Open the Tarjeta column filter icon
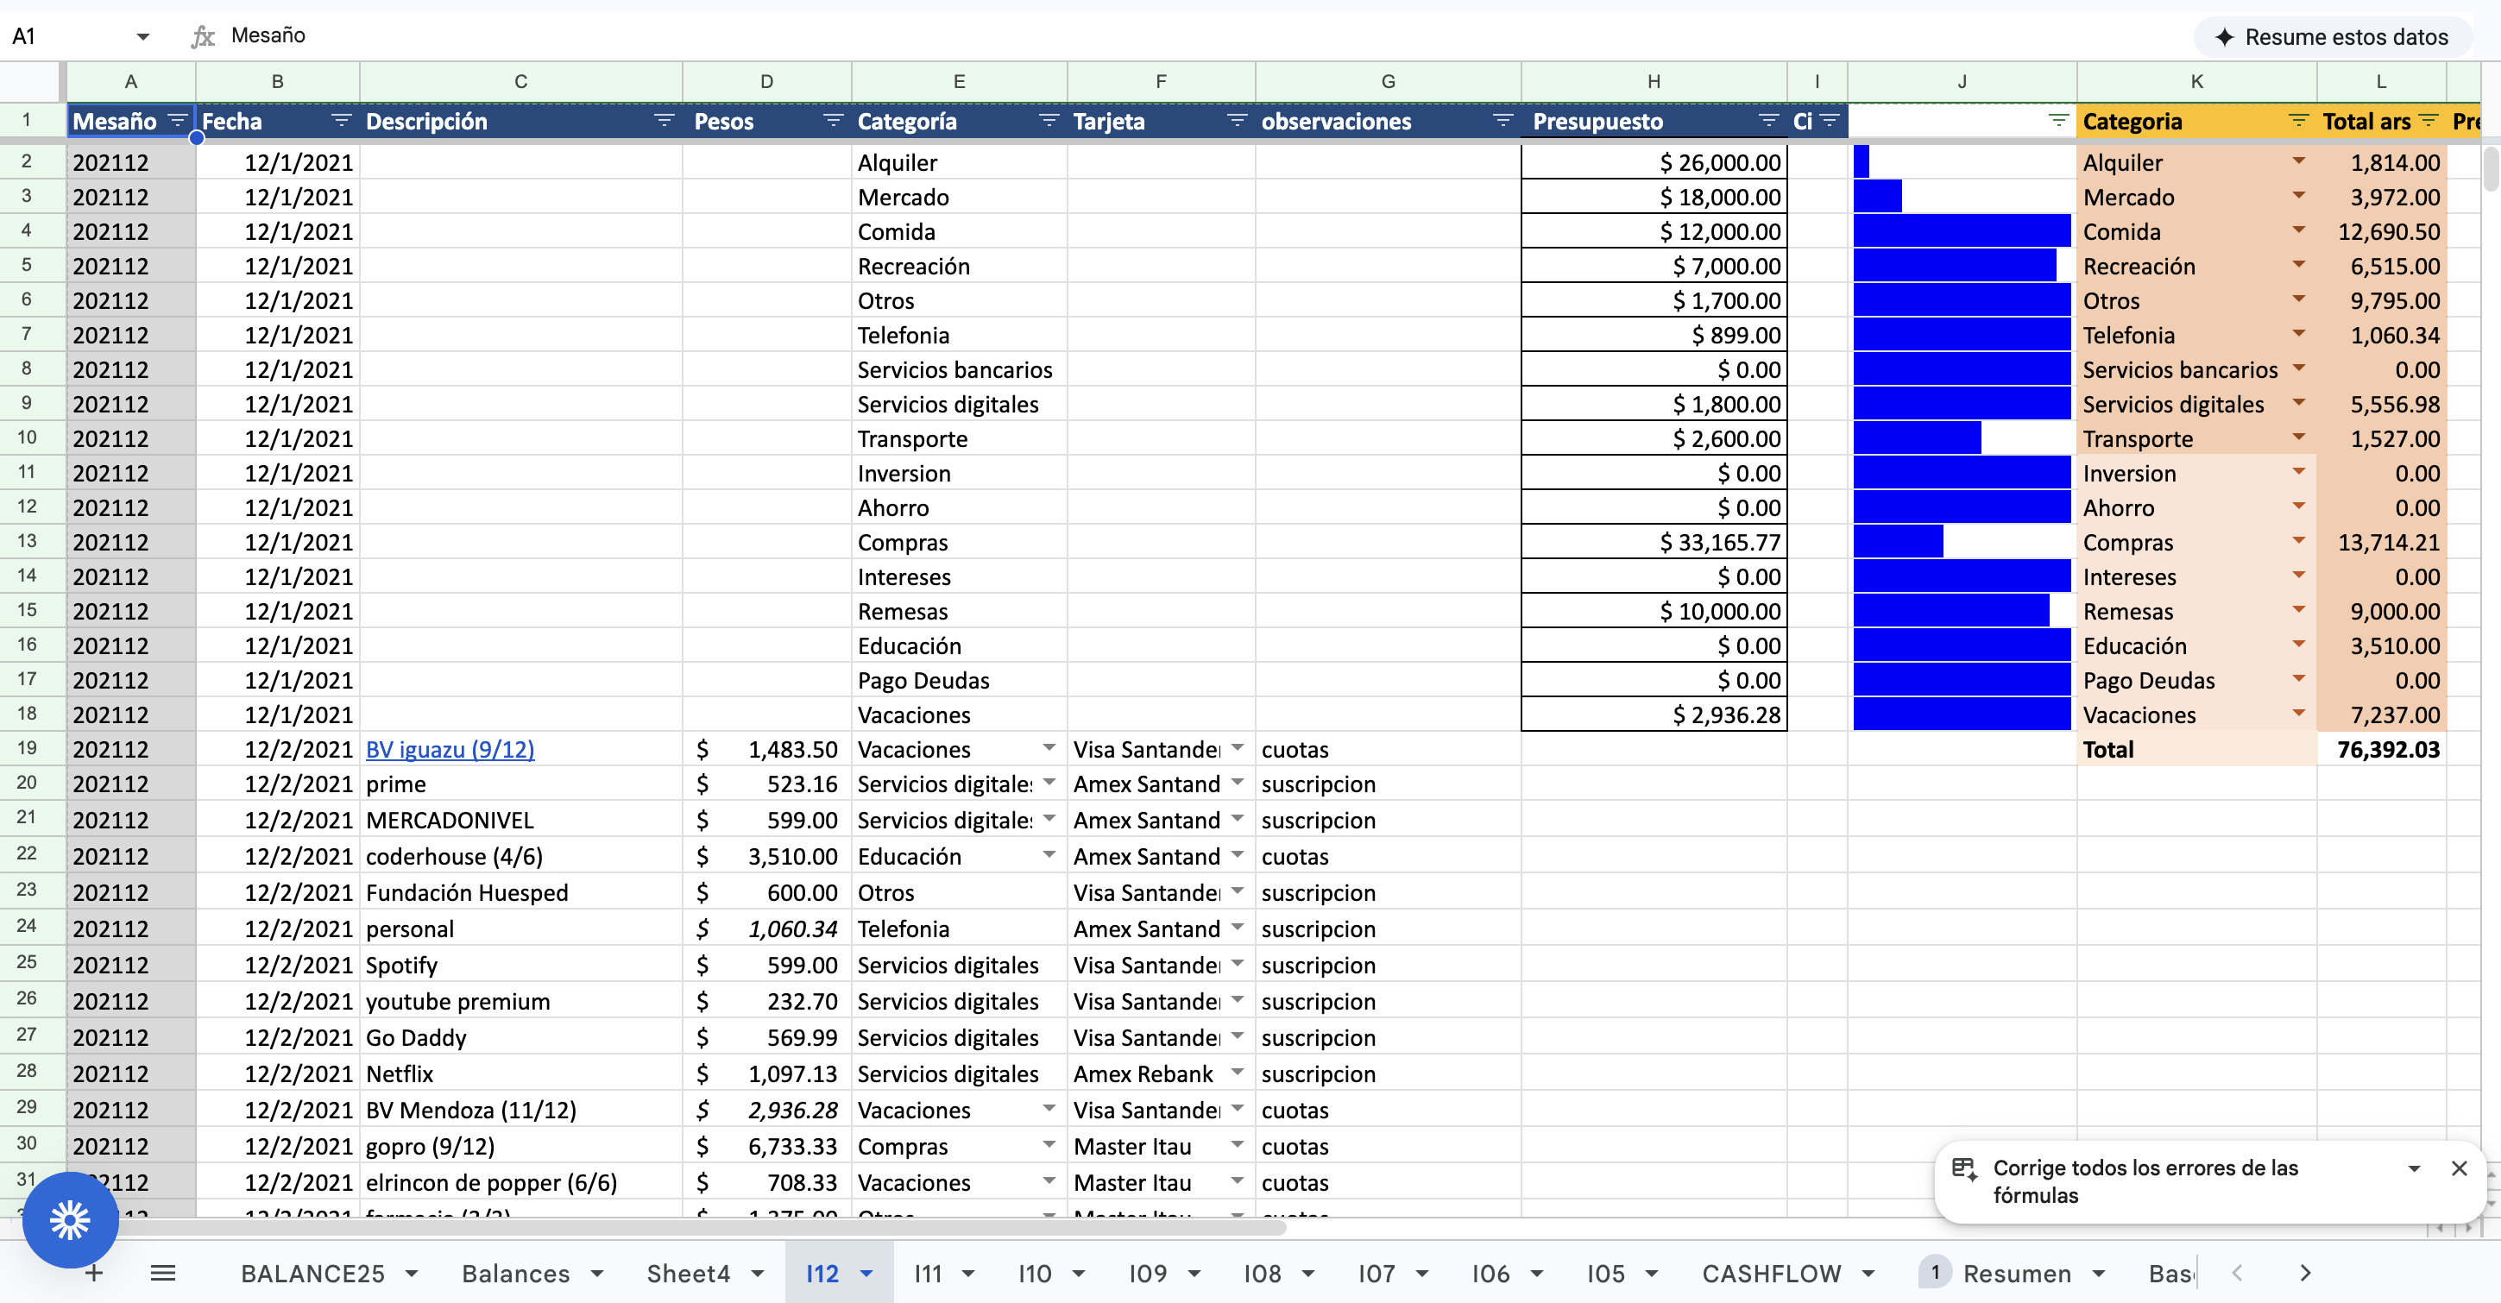The height and width of the screenshot is (1303, 2501). point(1237,121)
